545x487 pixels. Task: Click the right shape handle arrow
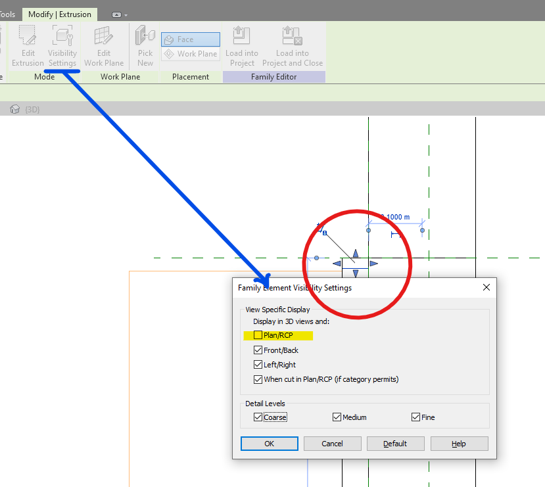373,264
